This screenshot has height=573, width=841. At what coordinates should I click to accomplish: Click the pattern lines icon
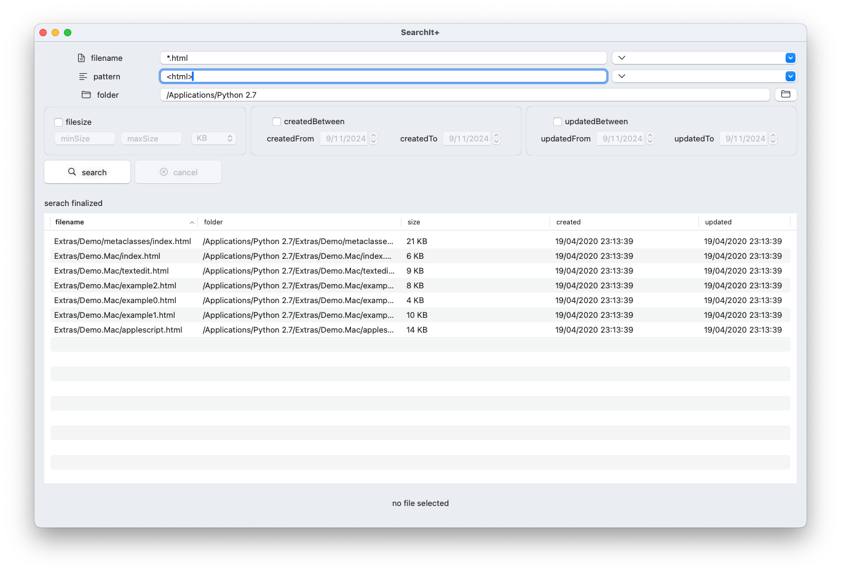[83, 76]
